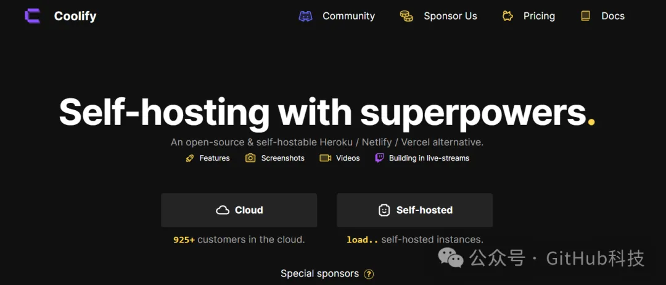Open the Sponsor Us page
This screenshot has height=285, width=666.
[x=450, y=16]
